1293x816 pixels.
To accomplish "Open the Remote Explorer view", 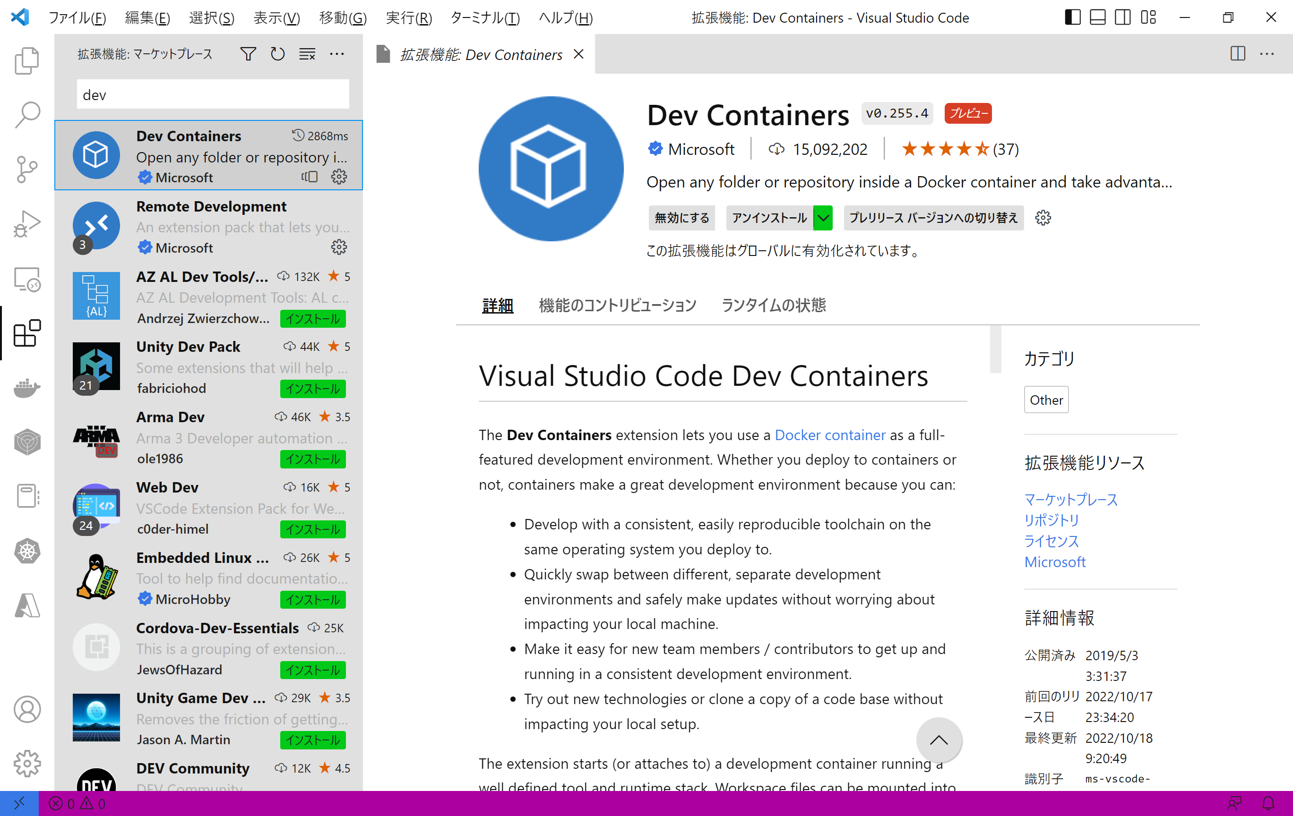I will tap(26, 280).
